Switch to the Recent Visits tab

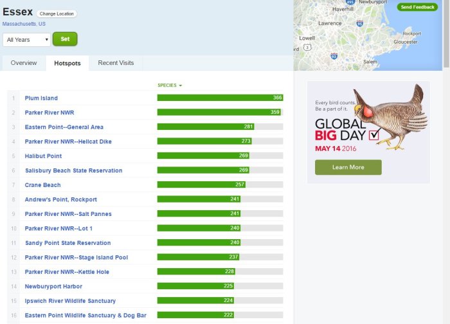click(x=116, y=63)
